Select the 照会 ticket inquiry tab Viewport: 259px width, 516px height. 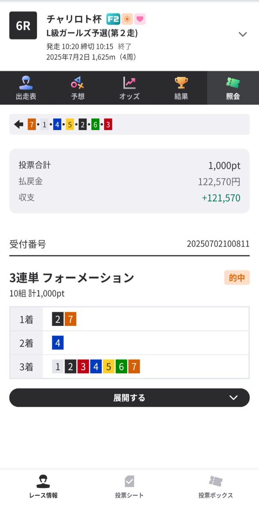tap(233, 88)
